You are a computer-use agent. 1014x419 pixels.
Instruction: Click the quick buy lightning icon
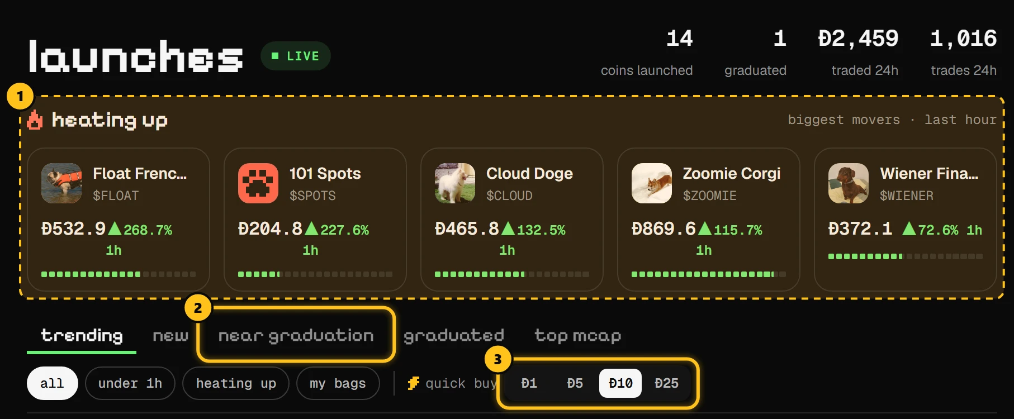(x=413, y=383)
